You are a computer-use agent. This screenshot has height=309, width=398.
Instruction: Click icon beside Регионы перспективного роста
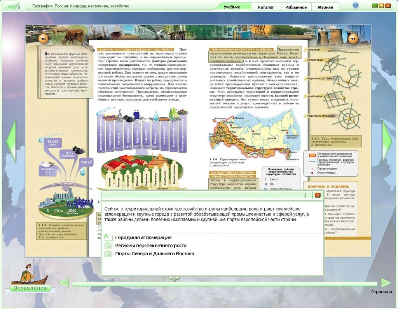pyautogui.click(x=108, y=246)
